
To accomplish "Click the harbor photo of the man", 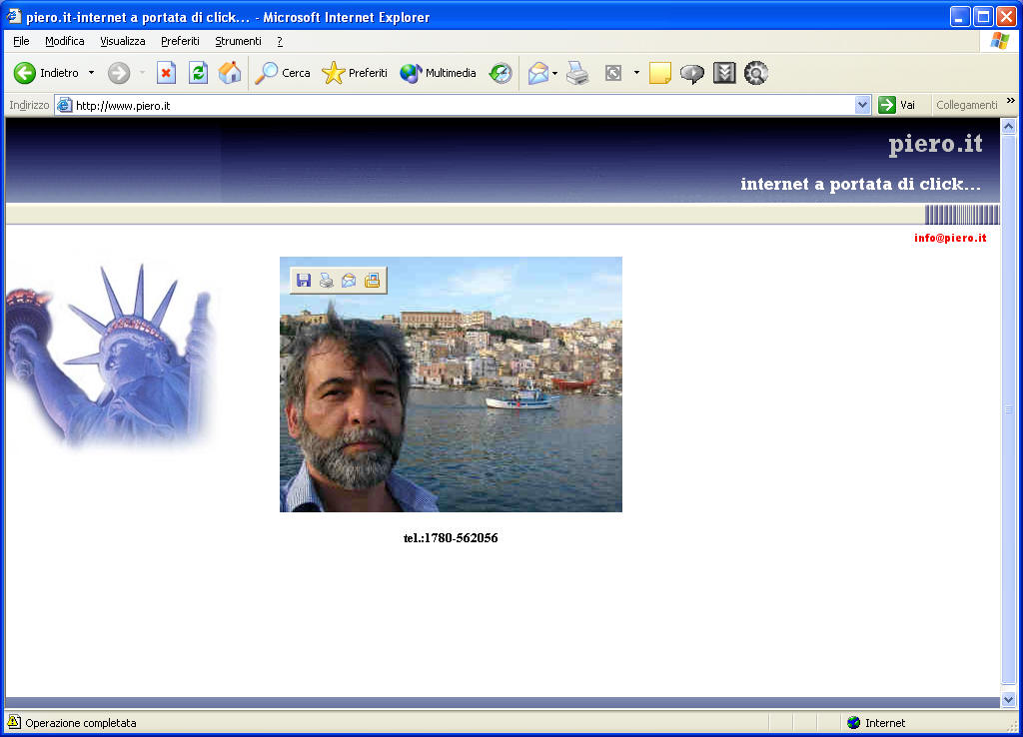I will tap(451, 384).
